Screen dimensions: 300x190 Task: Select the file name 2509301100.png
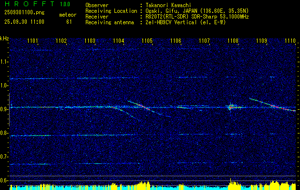tap(24, 13)
